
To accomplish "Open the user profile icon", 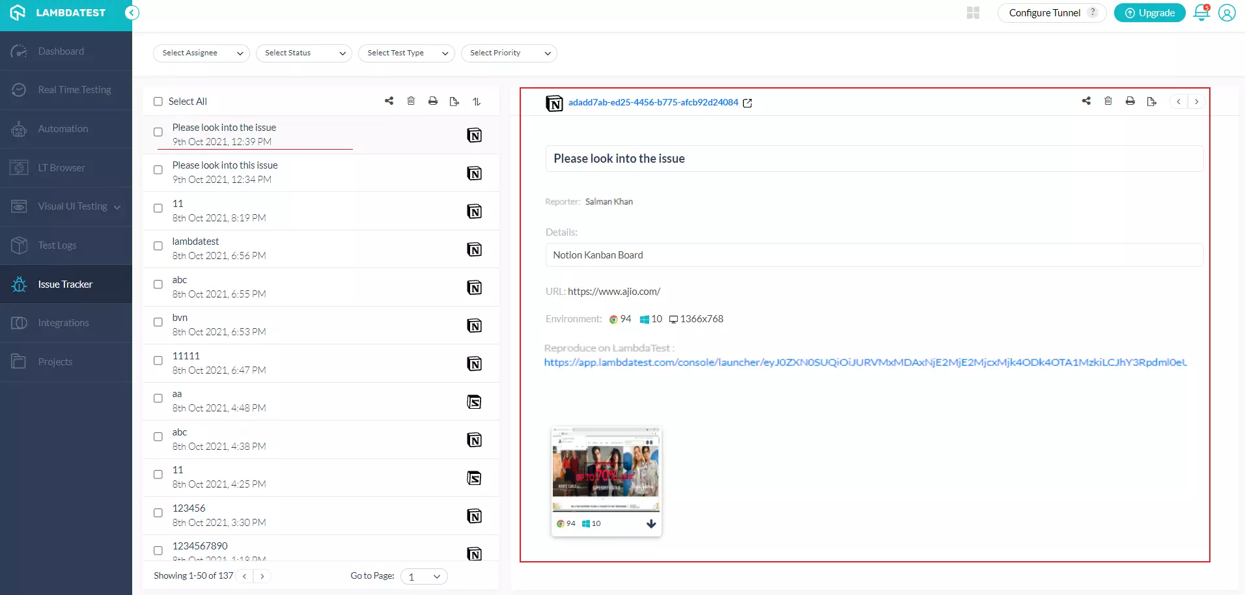I will (1227, 13).
